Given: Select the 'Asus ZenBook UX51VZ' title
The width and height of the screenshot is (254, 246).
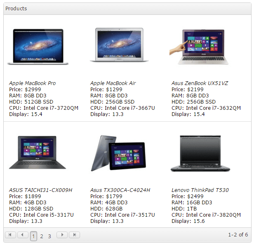Looking at the screenshot, I should [x=200, y=83].
